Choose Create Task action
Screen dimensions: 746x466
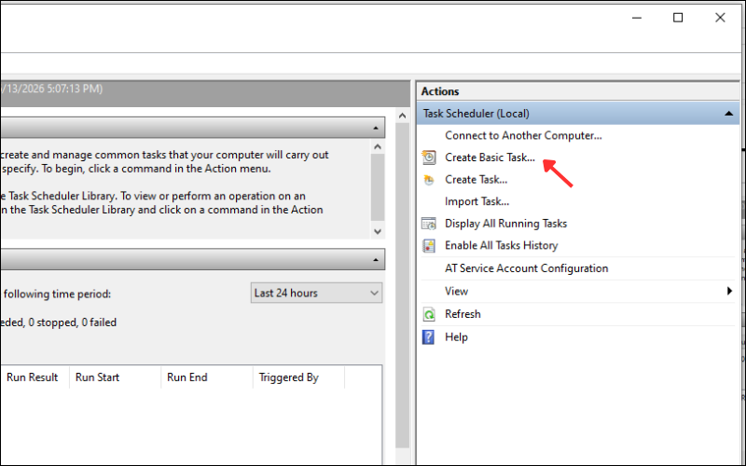[476, 180]
